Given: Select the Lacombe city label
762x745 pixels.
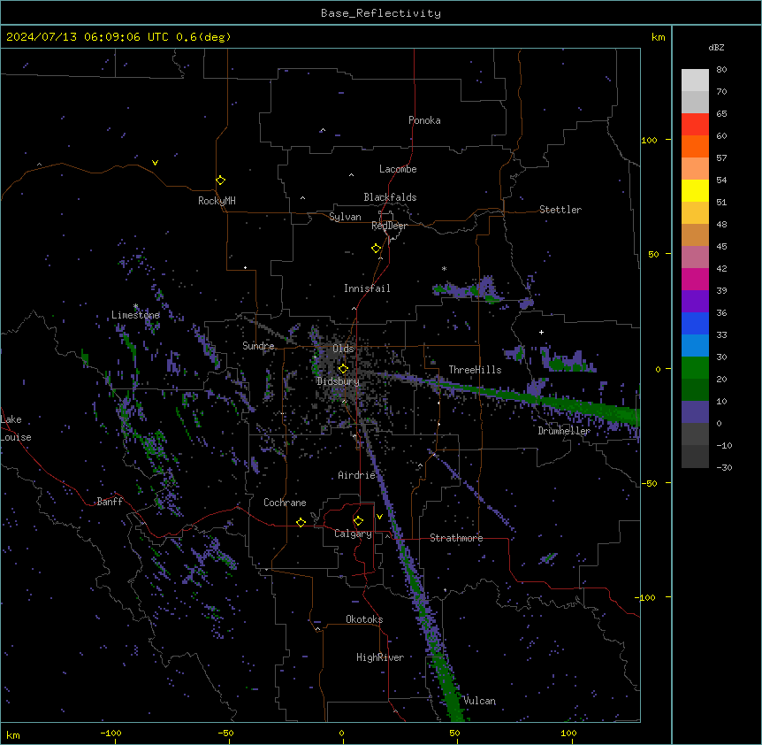Looking at the screenshot, I should click(398, 169).
